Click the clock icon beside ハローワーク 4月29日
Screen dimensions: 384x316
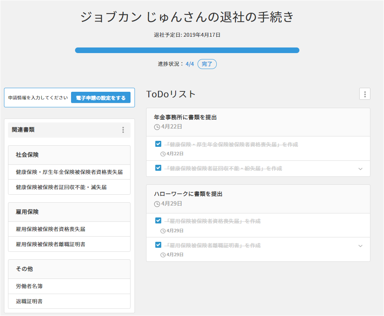click(157, 203)
